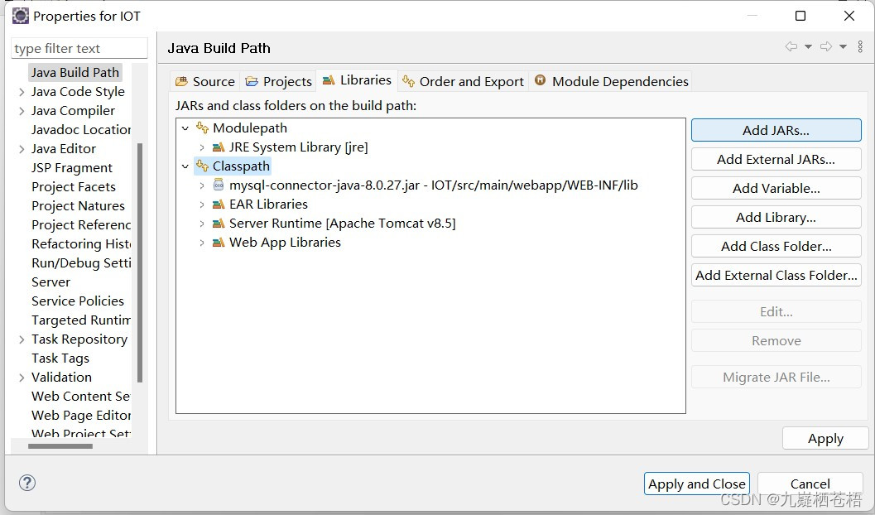Click the Modulepath node icon
The height and width of the screenshot is (515, 875).
pyautogui.click(x=202, y=128)
